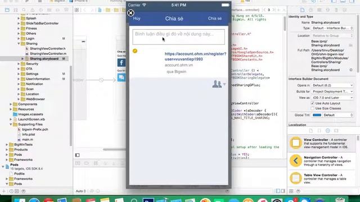Expand the Sharing.storyboard item
The width and height of the screenshot is (360, 202).
(22, 58)
